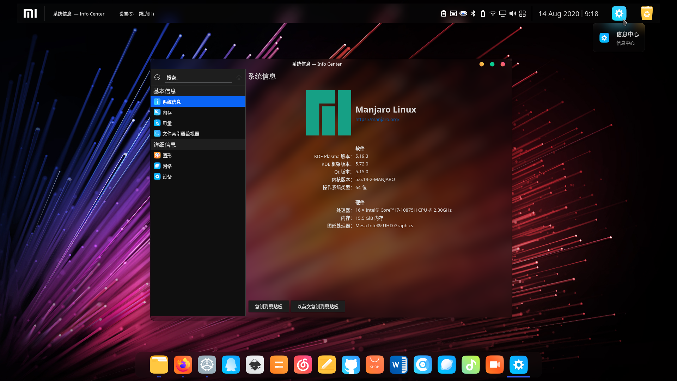This screenshot has height=381, width=677.
Task: Select 文件索引器监视器 in the sidebar
Action: pos(198,133)
